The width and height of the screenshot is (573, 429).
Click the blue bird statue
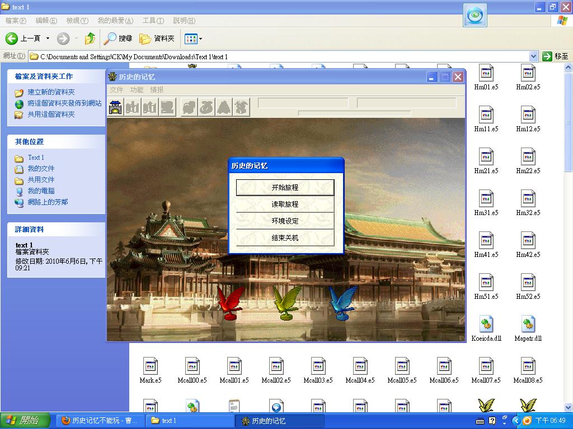tap(342, 302)
